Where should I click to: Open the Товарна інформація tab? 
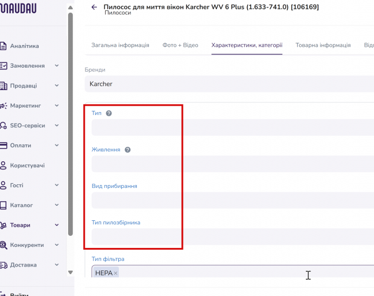coord(323,45)
